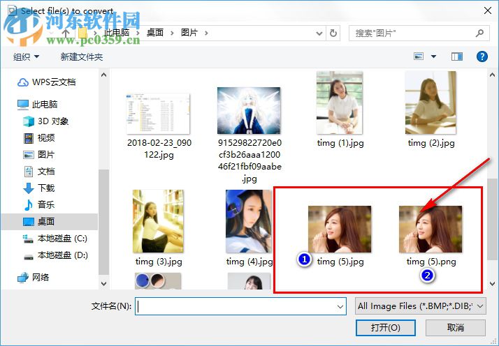Open 图片 pictures icon in sidebar

pos(29,155)
